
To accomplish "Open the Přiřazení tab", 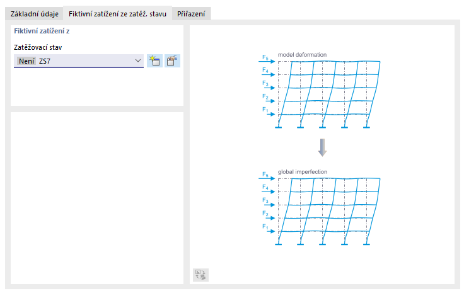I will tap(191, 13).
